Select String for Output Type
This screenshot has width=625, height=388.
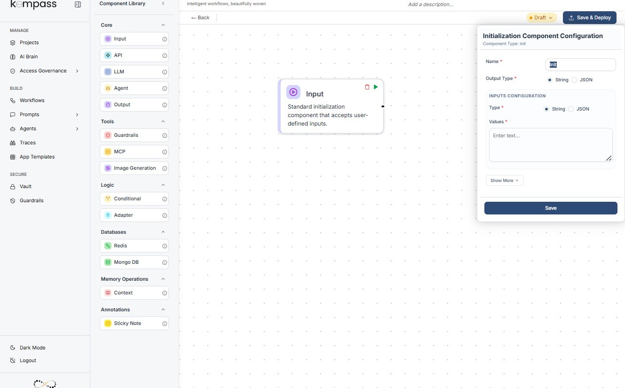(x=550, y=80)
